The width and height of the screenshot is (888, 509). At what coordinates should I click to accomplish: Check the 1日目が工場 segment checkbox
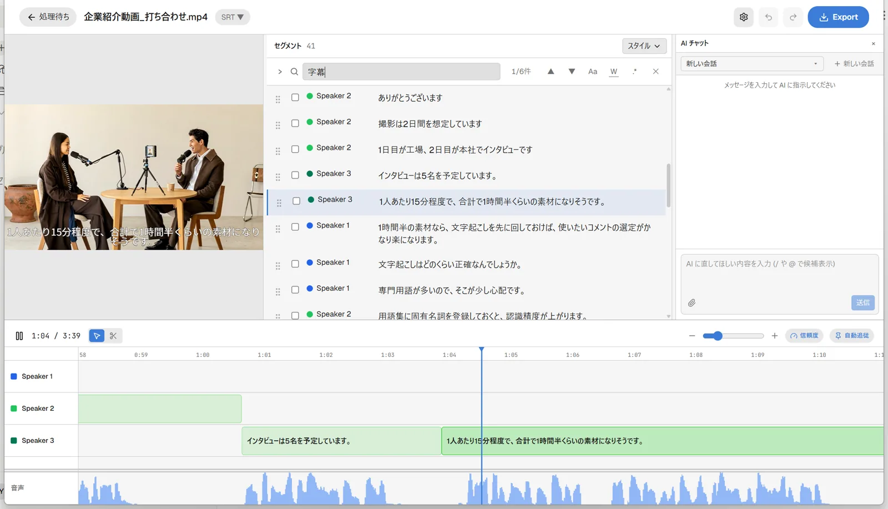[295, 149]
